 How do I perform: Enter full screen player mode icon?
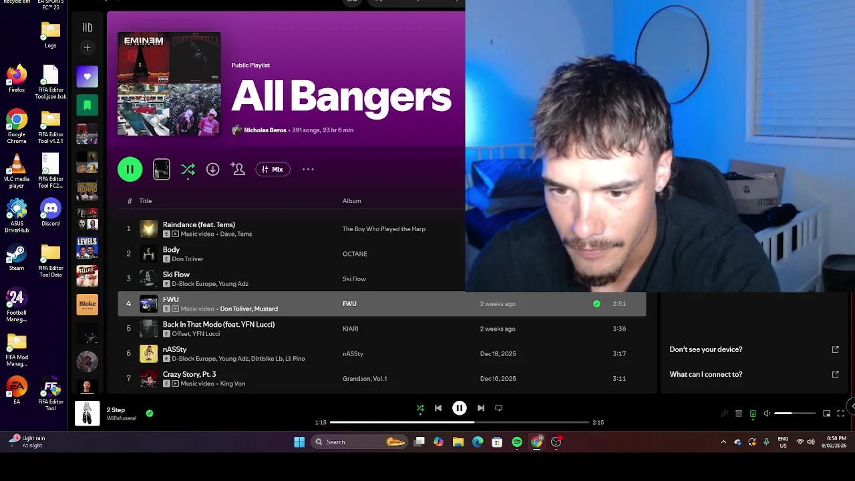[x=840, y=414]
